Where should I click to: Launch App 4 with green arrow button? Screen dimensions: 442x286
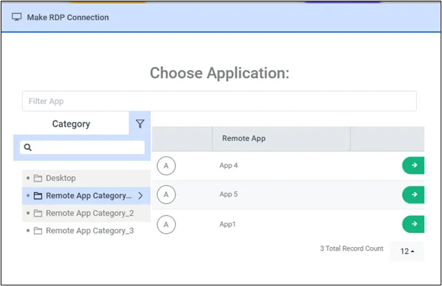click(413, 166)
